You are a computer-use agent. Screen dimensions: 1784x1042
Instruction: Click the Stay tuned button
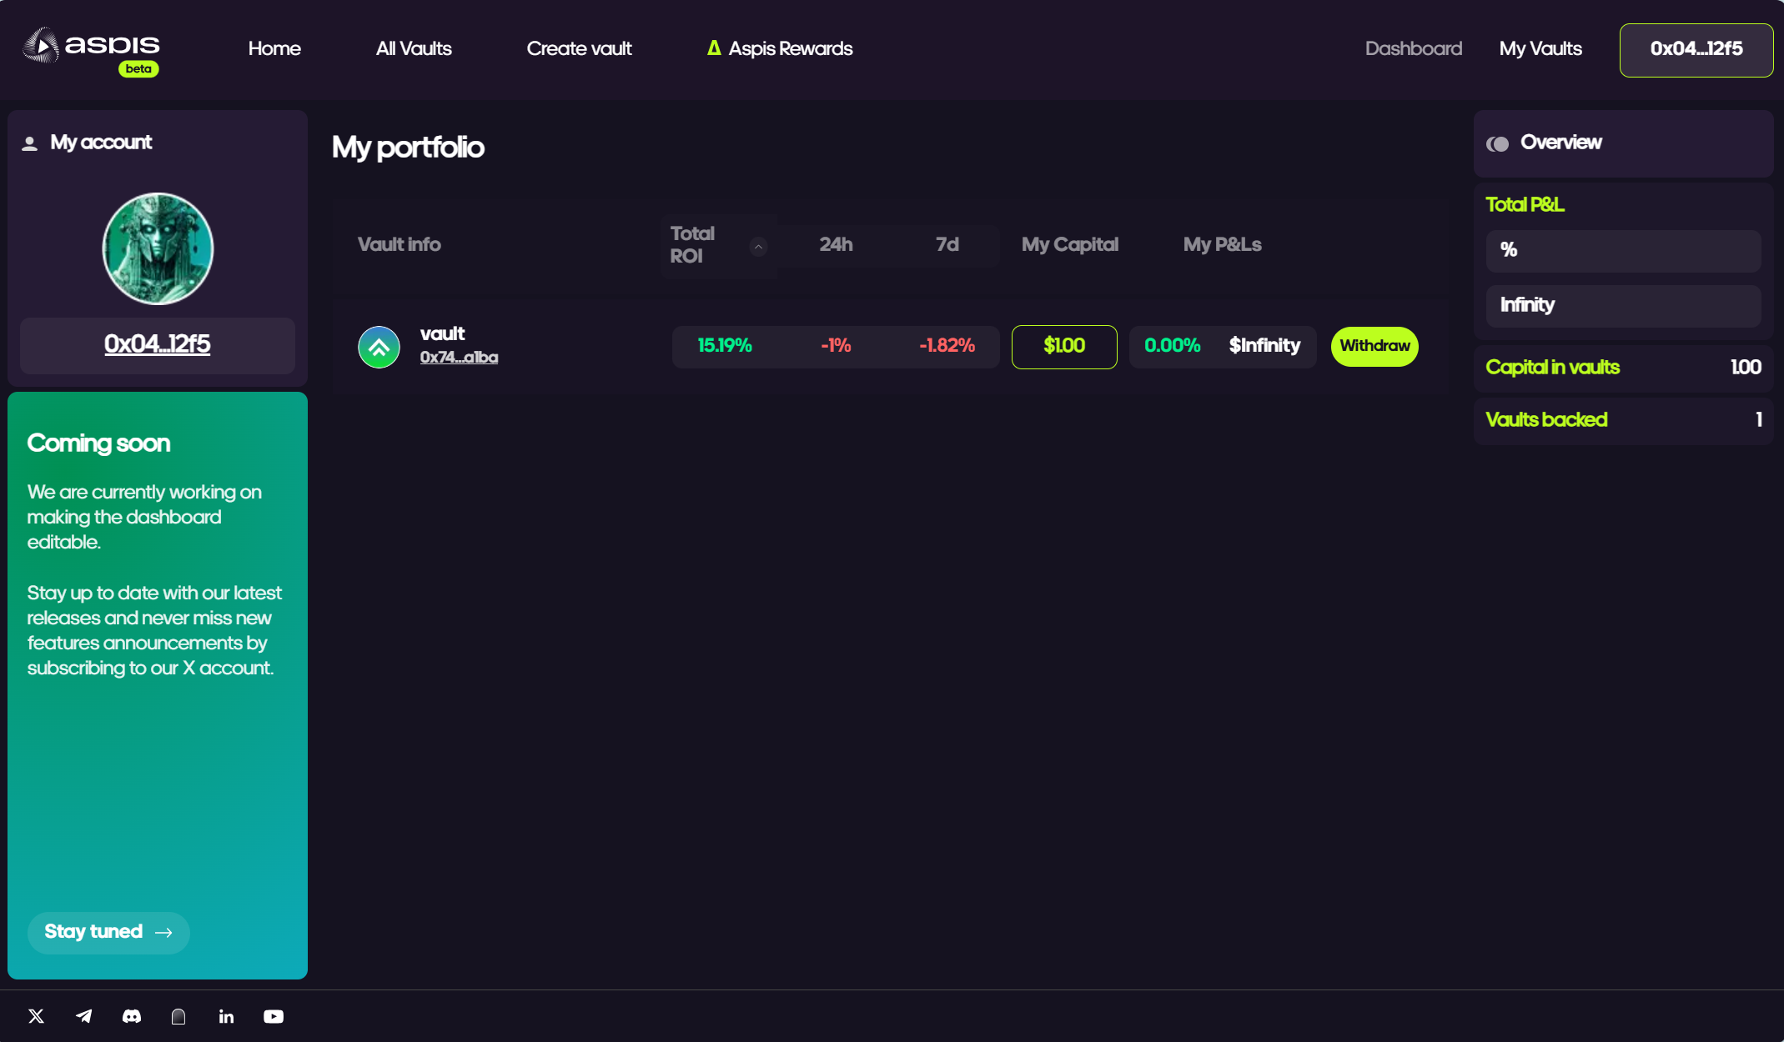pyautogui.click(x=108, y=932)
